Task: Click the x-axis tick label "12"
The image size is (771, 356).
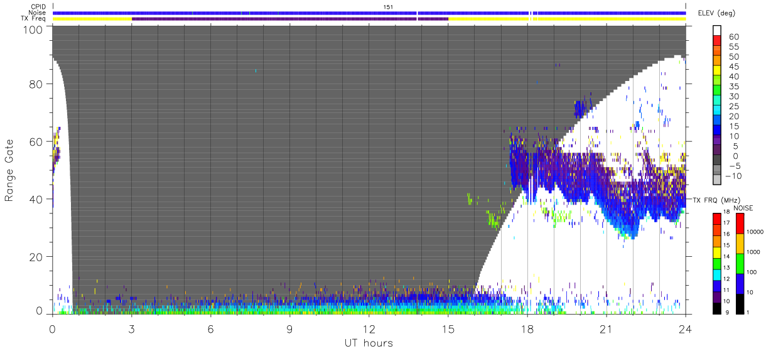Action: click(369, 328)
